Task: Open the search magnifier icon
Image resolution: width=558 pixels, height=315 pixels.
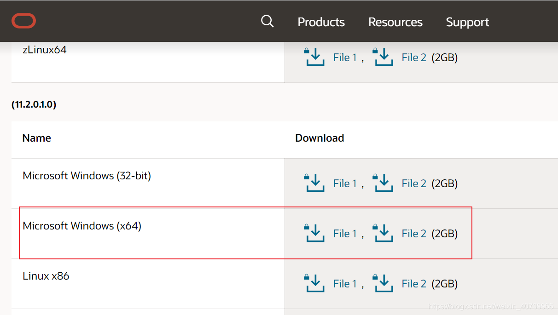Action: pos(267,21)
